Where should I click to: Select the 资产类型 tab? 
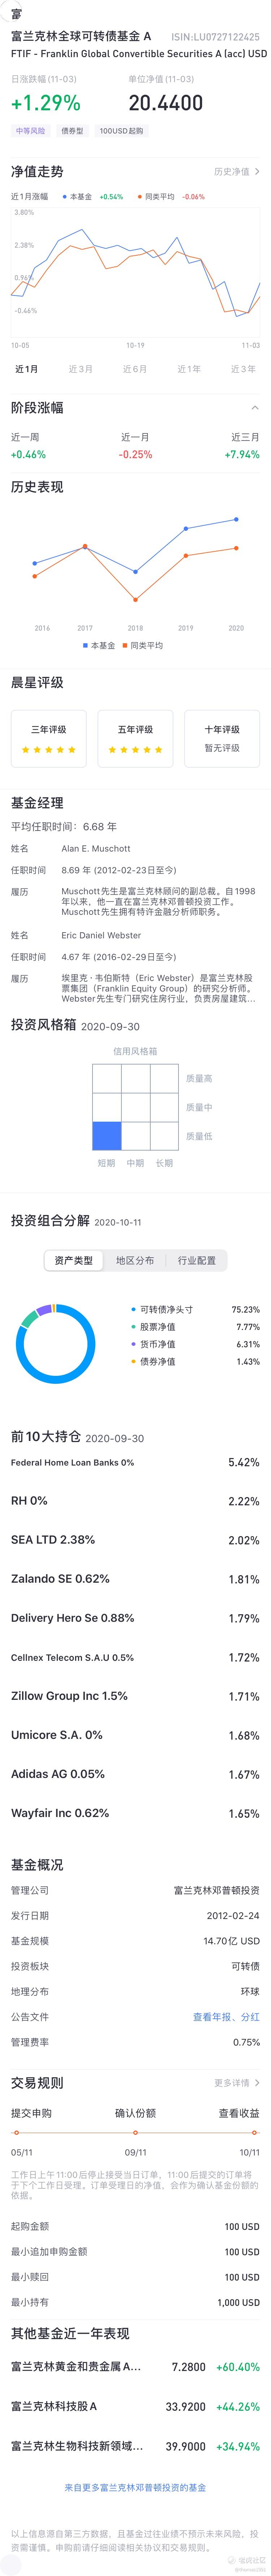pos(74,1261)
